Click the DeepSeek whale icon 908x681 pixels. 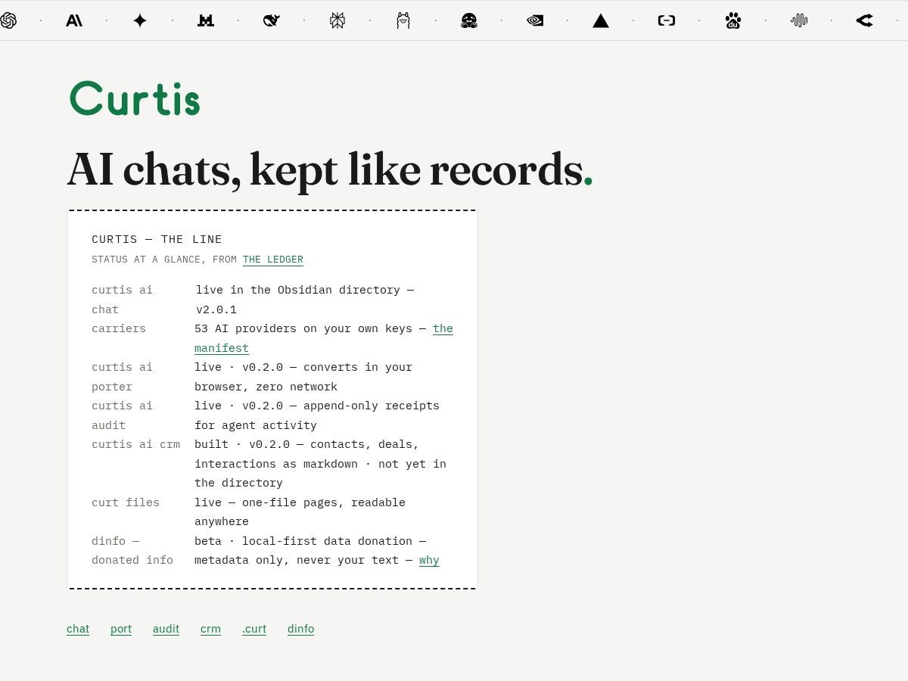272,20
